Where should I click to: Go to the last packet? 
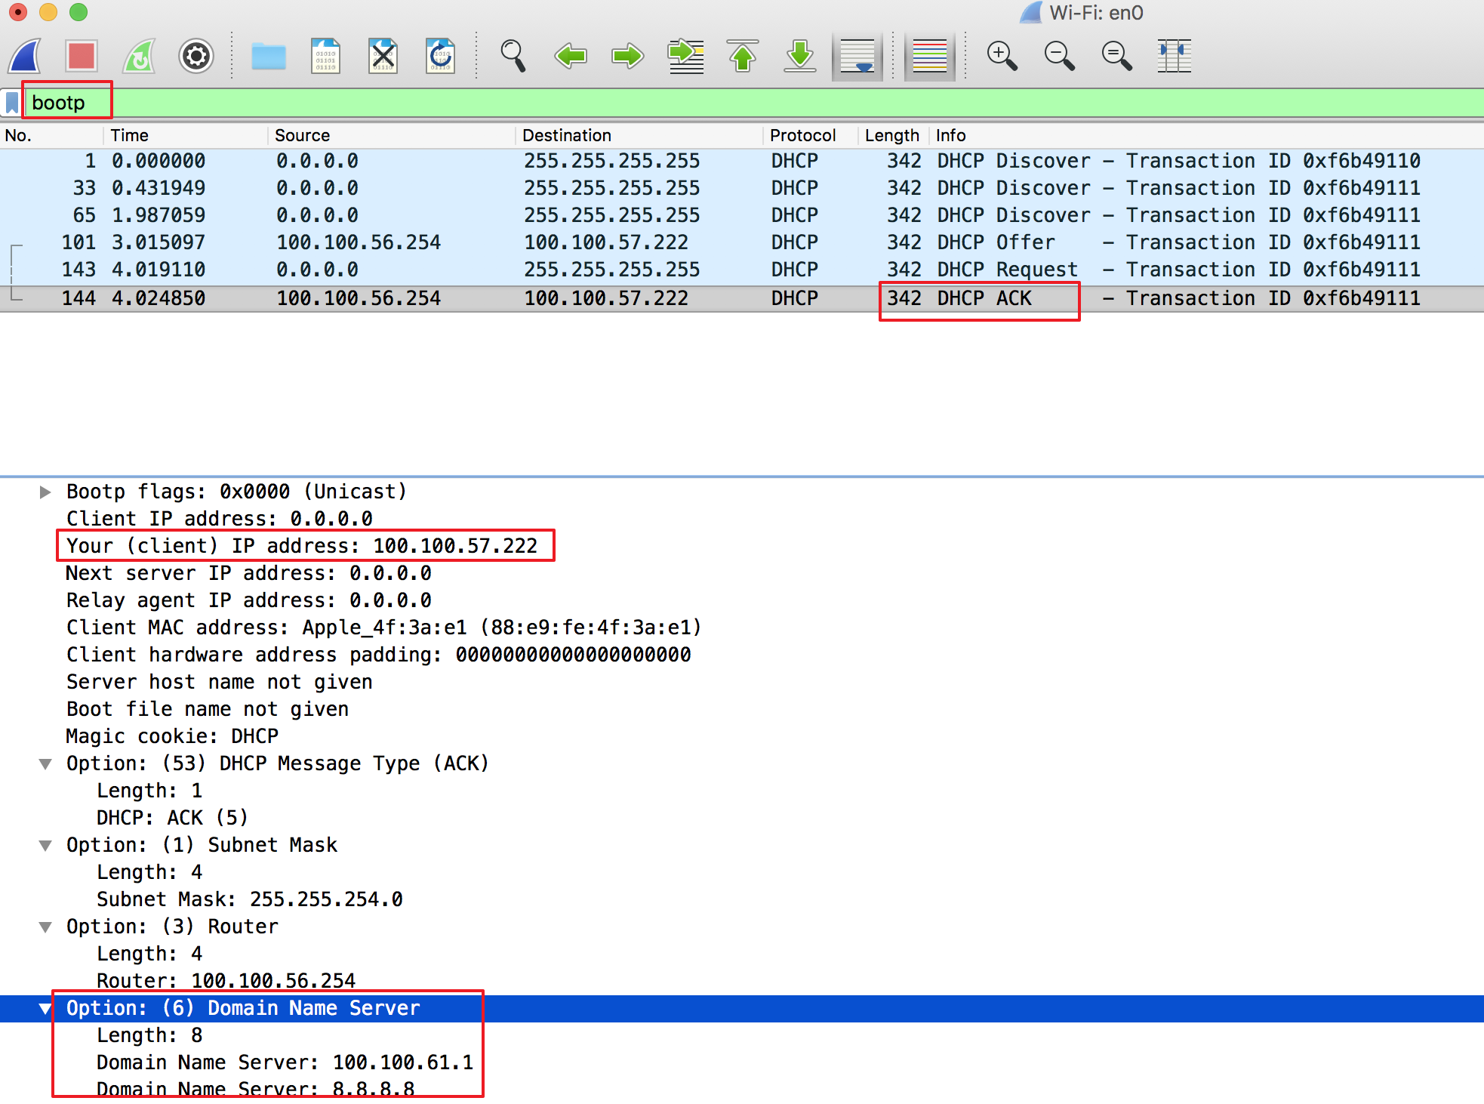pos(801,55)
